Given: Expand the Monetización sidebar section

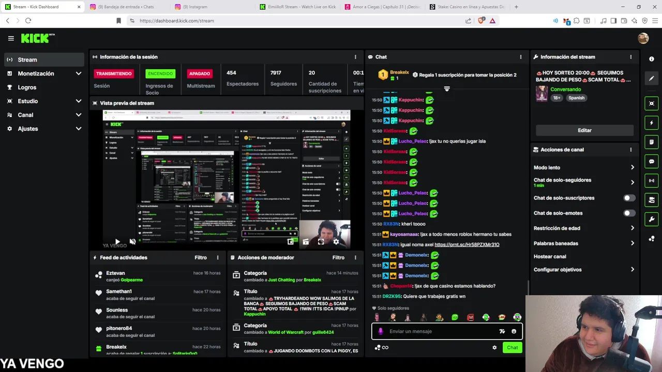Looking at the screenshot, I should (79, 73).
